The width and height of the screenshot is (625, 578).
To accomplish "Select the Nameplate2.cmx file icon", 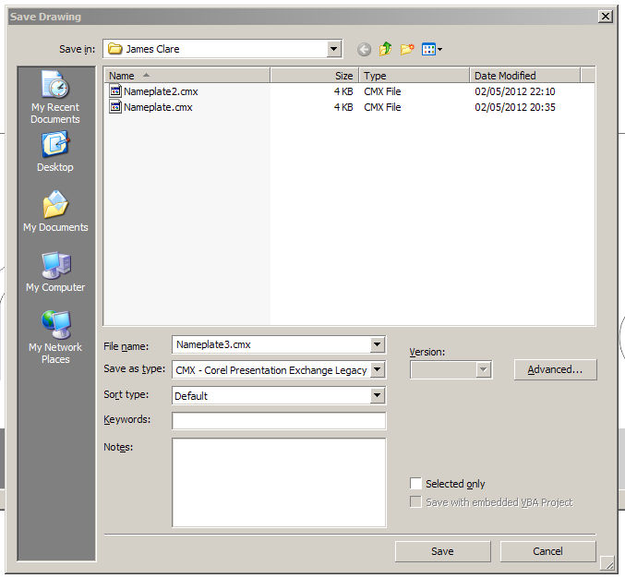I will tap(115, 91).
